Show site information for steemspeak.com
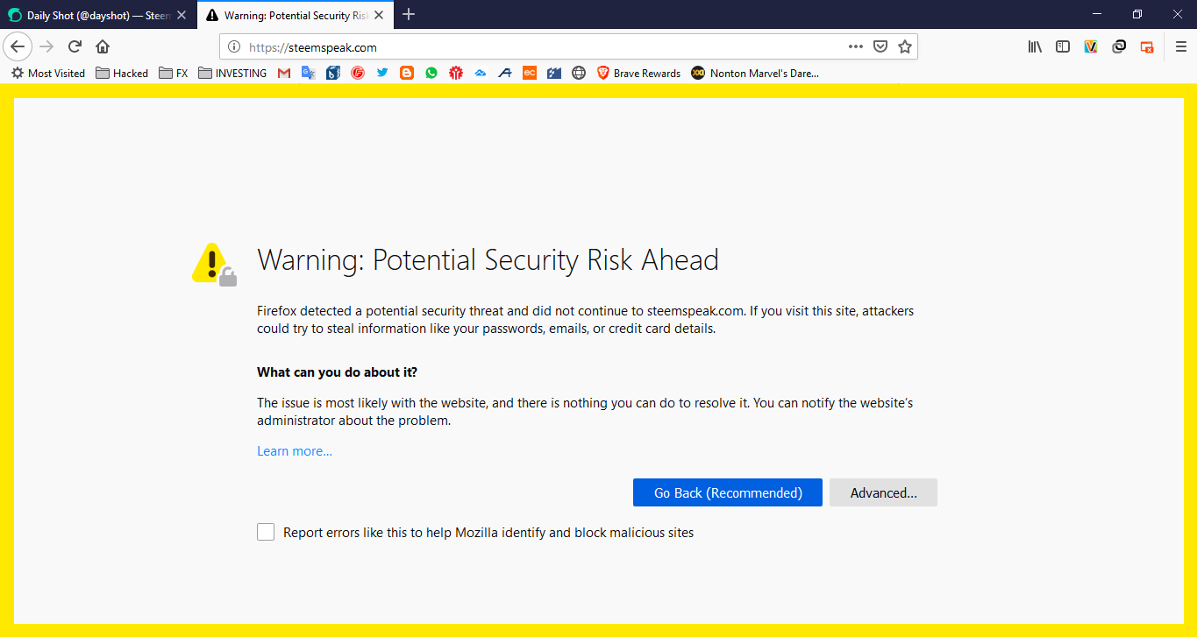 (x=234, y=47)
